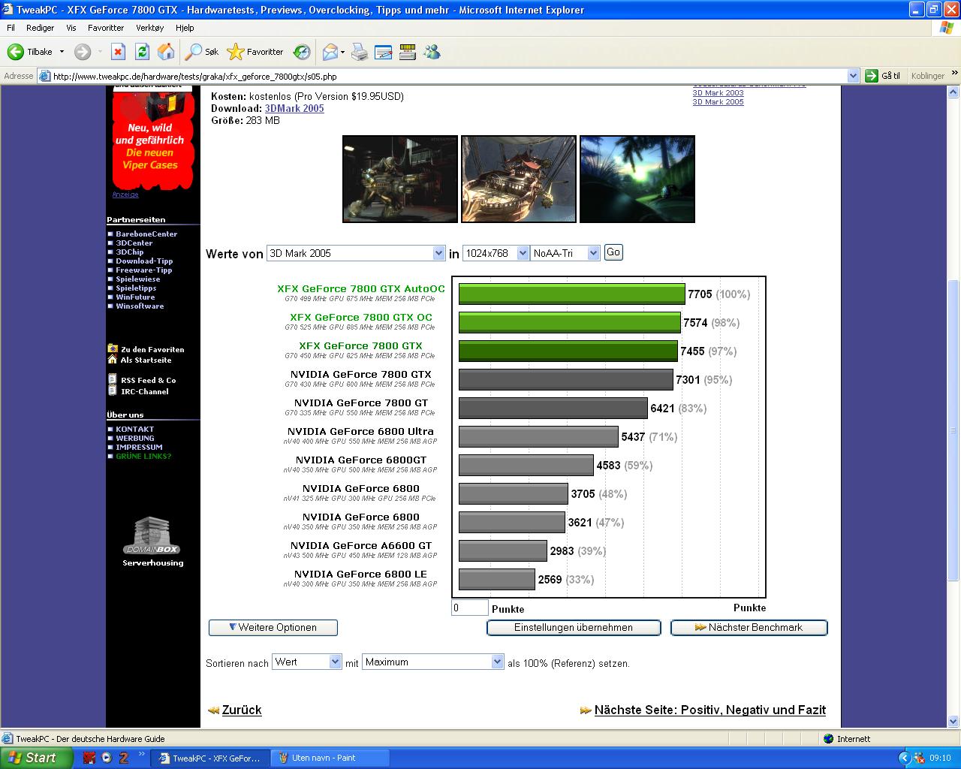This screenshot has width=961, height=769.
Task: Click the Koblinger links toolbar label
Action: 927,76
